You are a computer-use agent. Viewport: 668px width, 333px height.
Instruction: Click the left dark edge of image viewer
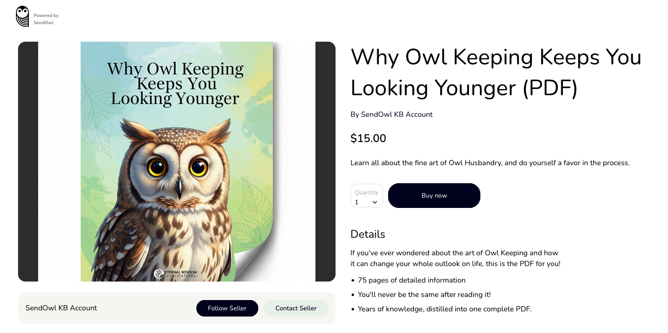coord(28,162)
